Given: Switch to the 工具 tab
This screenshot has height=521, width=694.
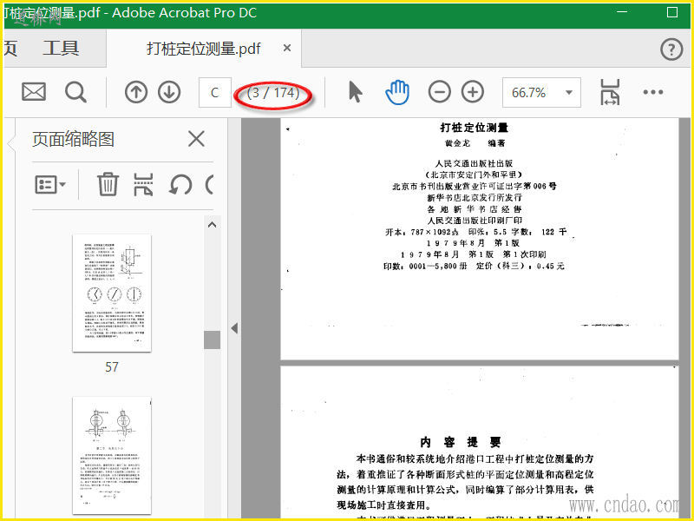Looking at the screenshot, I should pos(61,49).
